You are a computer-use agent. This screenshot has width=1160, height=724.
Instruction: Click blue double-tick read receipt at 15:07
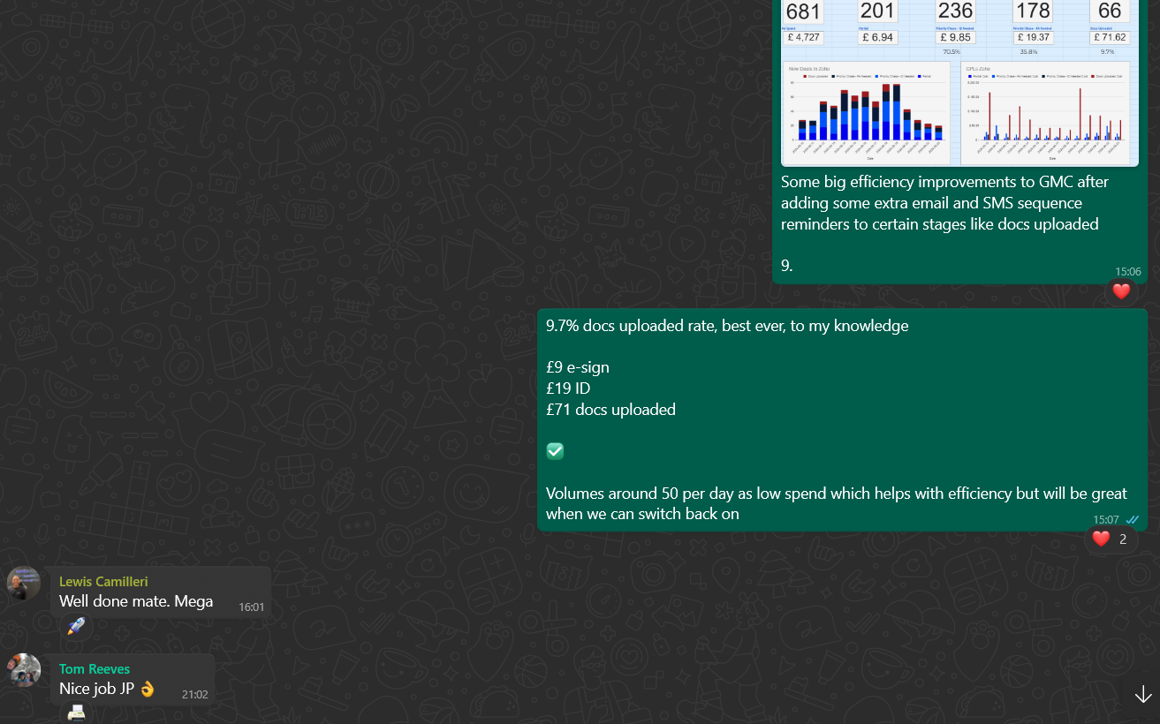(x=1132, y=520)
